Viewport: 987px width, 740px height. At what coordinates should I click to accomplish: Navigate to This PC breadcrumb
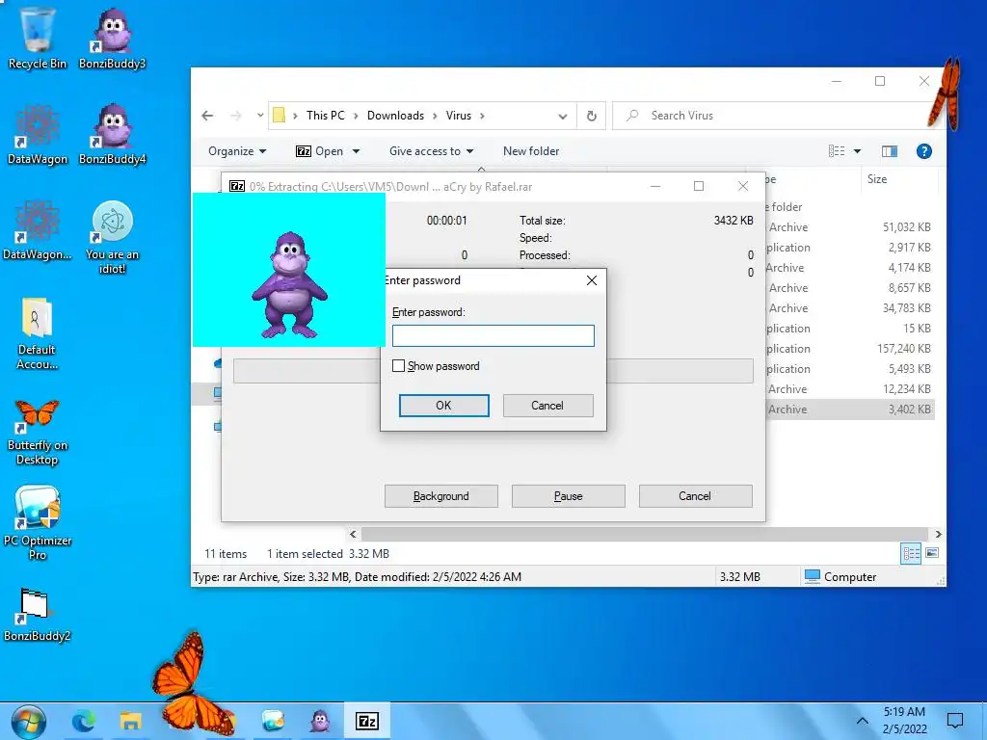click(326, 116)
